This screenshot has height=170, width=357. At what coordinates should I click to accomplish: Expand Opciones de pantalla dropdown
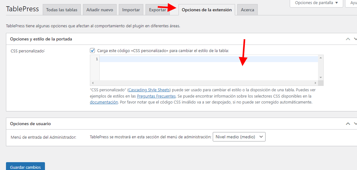click(x=316, y=3)
